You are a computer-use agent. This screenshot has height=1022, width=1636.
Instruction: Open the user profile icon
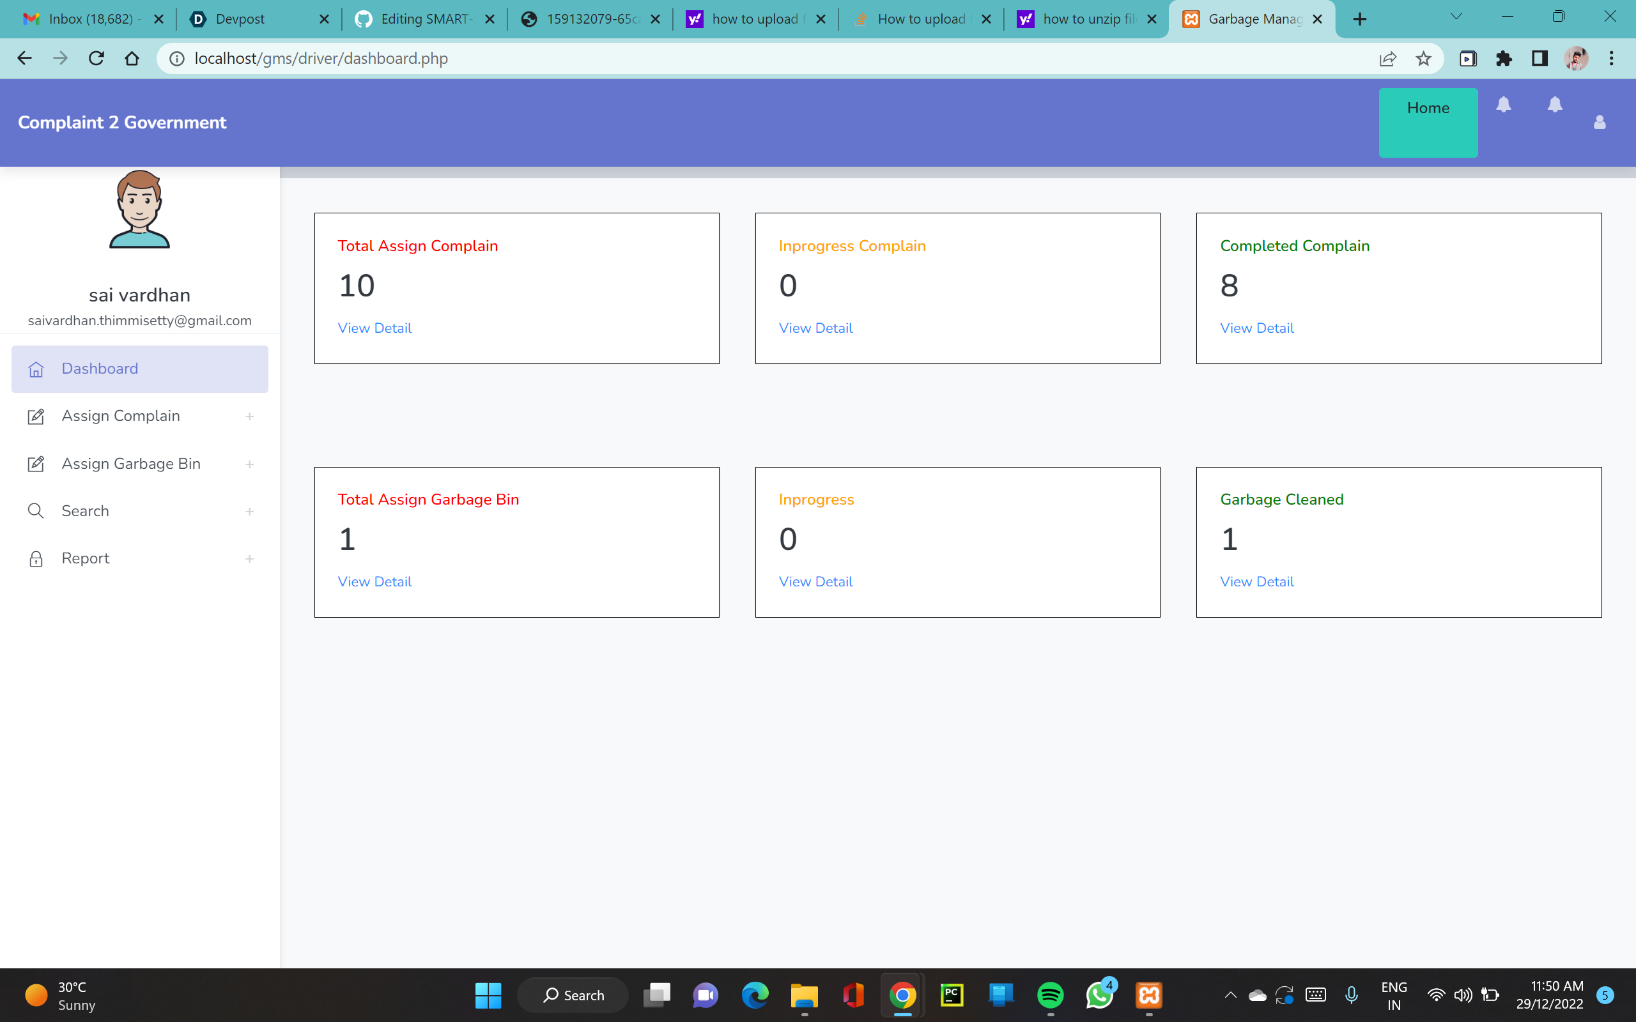coord(1600,123)
